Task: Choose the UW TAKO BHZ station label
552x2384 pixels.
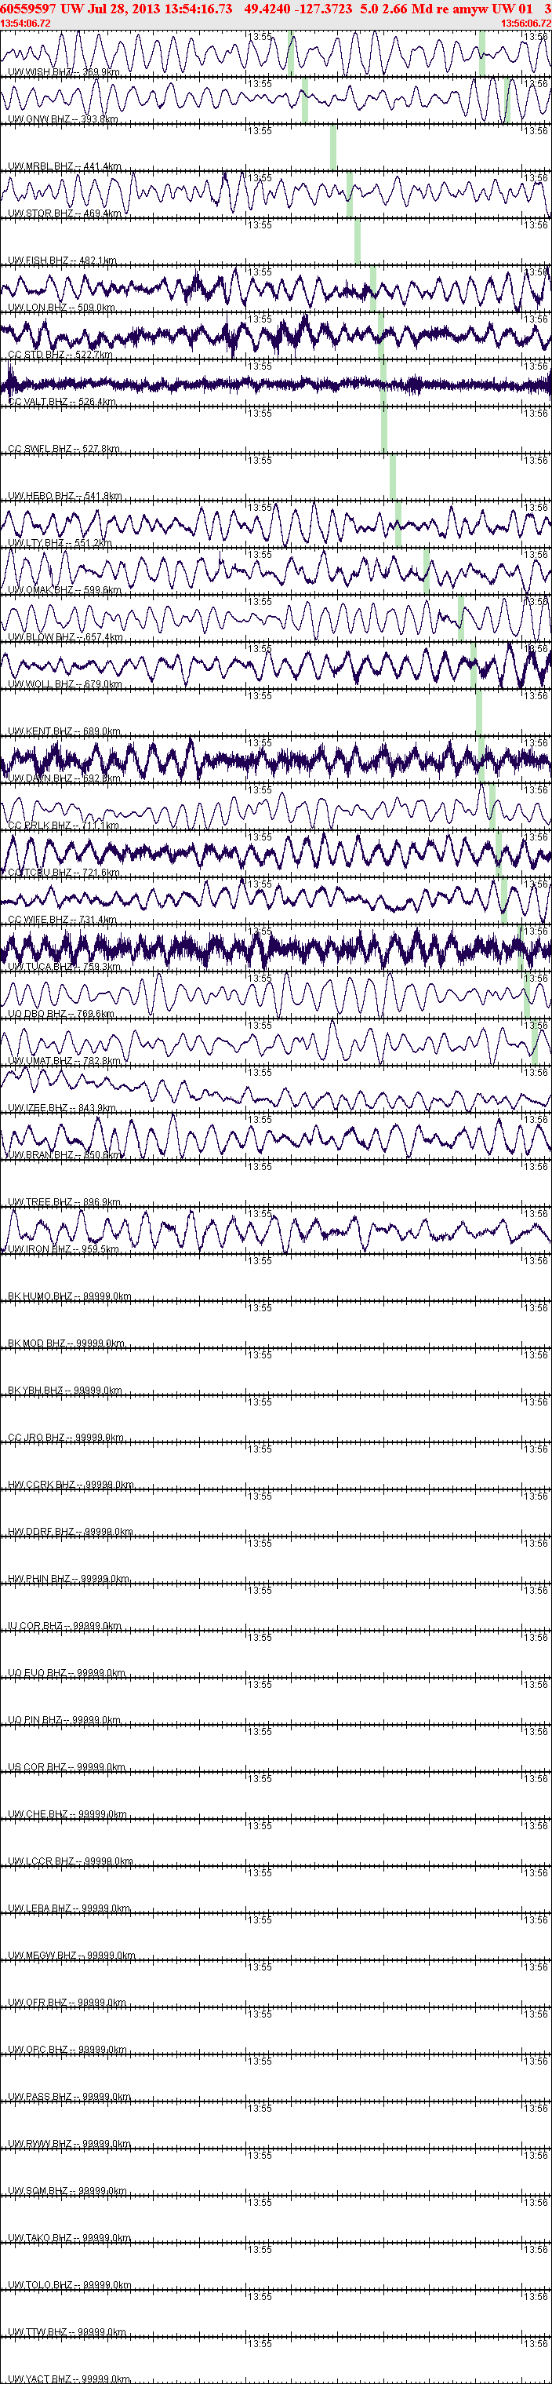Action: click(x=68, y=2240)
